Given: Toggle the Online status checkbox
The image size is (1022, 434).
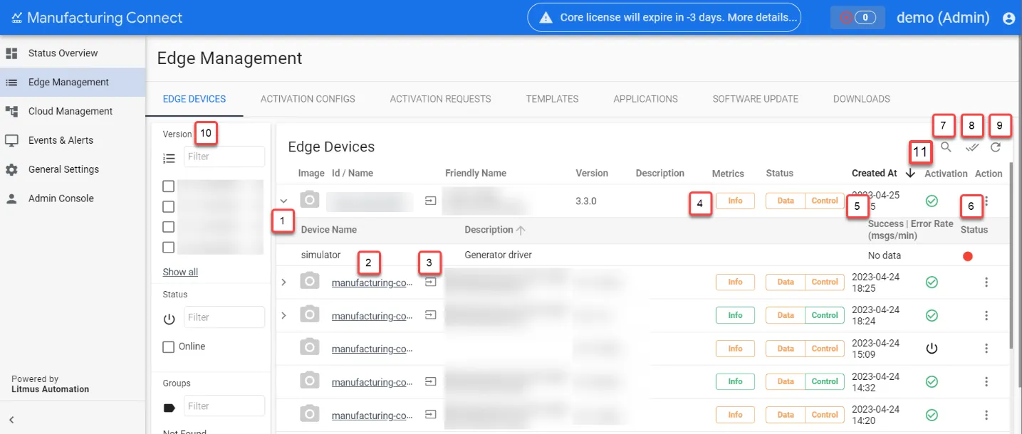Looking at the screenshot, I should (x=169, y=347).
